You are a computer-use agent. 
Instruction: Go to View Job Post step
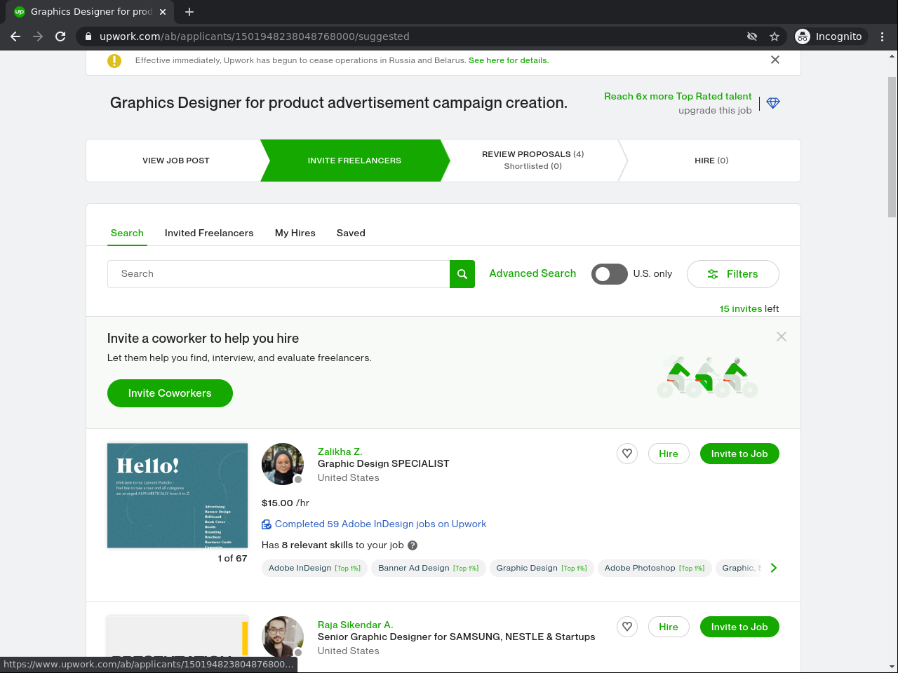tap(176, 161)
